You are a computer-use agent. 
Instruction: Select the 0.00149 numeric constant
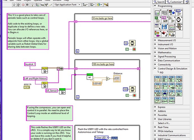tap(97, 83)
